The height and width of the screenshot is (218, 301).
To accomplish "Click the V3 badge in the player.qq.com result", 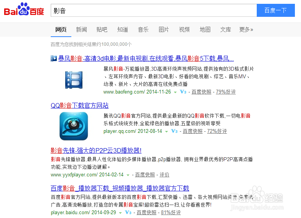I will (x=174, y=131).
